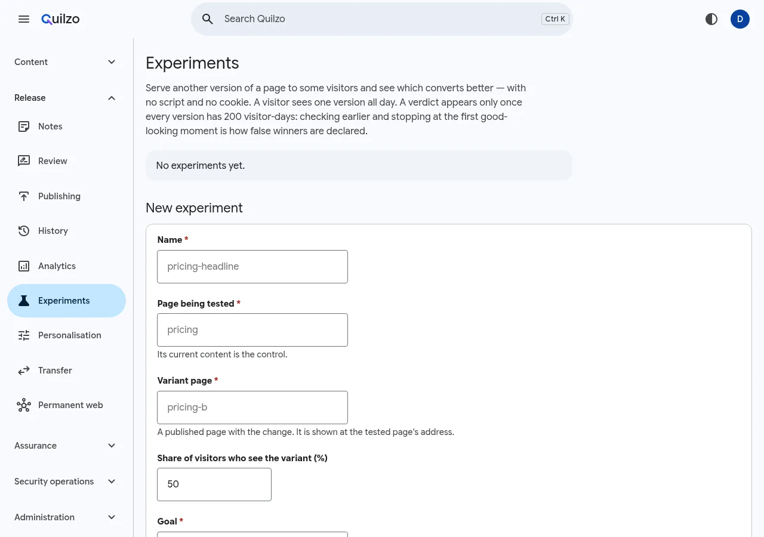This screenshot has width=764, height=537.
Task: Open the hamburger navigation menu
Action: tap(24, 19)
